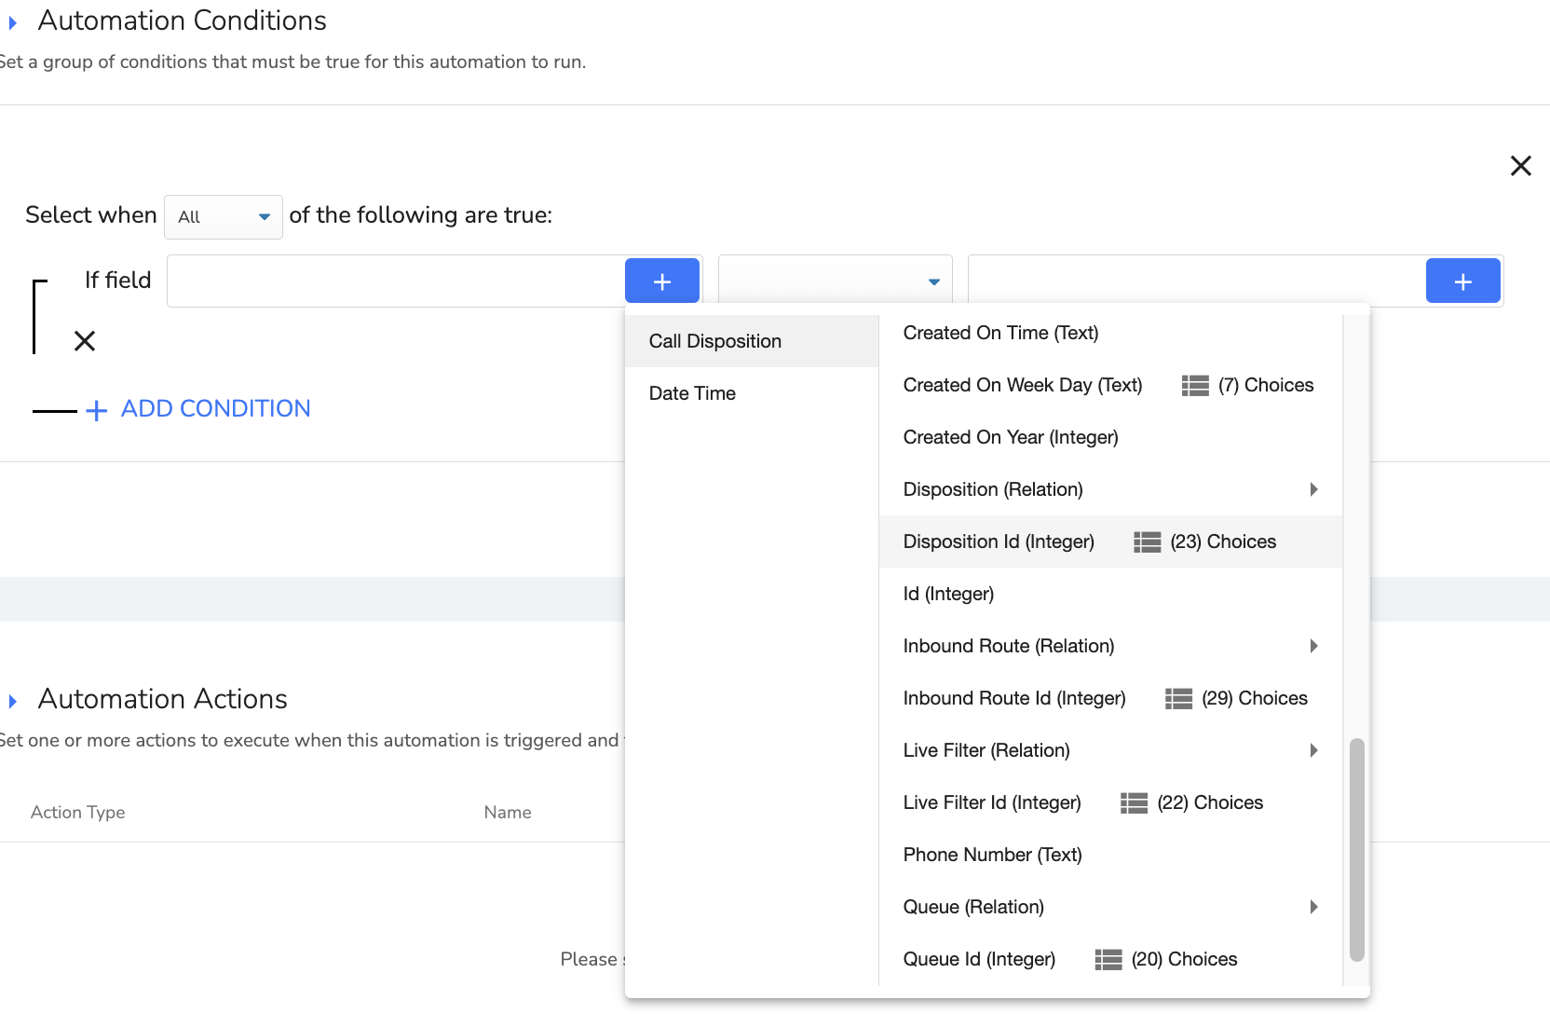Click ADD CONDITION link
The width and height of the screenshot is (1550, 1014).
(215, 408)
